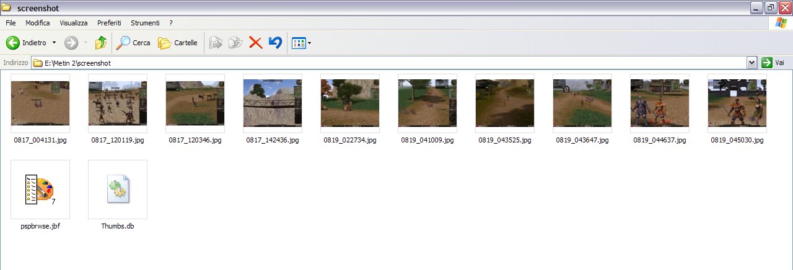The height and width of the screenshot is (270, 793).
Task: Open the File menu
Action: pyautogui.click(x=11, y=23)
